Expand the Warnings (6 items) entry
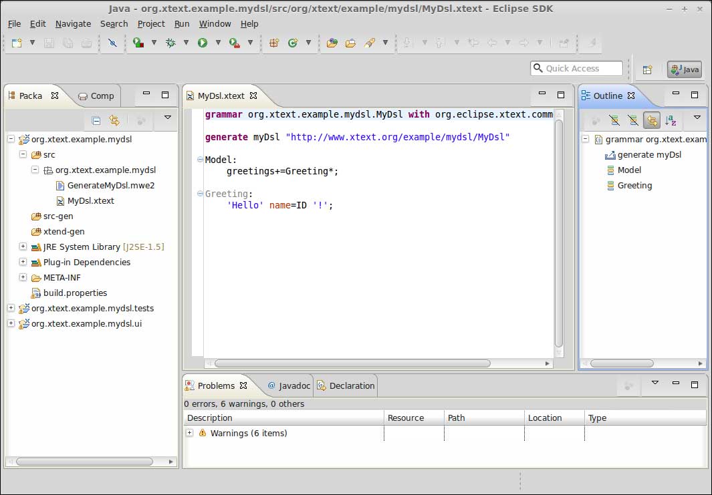The image size is (712, 495). [190, 433]
